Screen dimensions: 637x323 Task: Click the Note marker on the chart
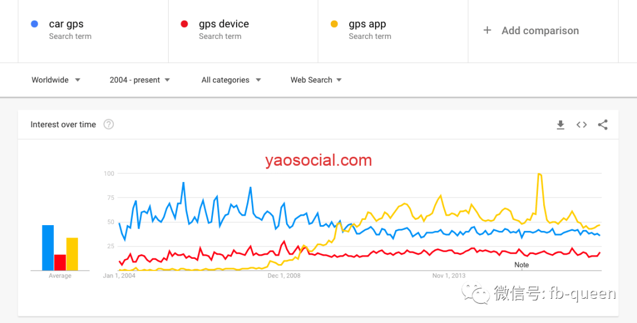pyautogui.click(x=521, y=265)
